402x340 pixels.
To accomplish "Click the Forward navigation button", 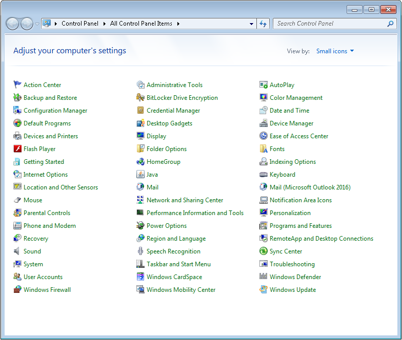I will (x=27, y=24).
